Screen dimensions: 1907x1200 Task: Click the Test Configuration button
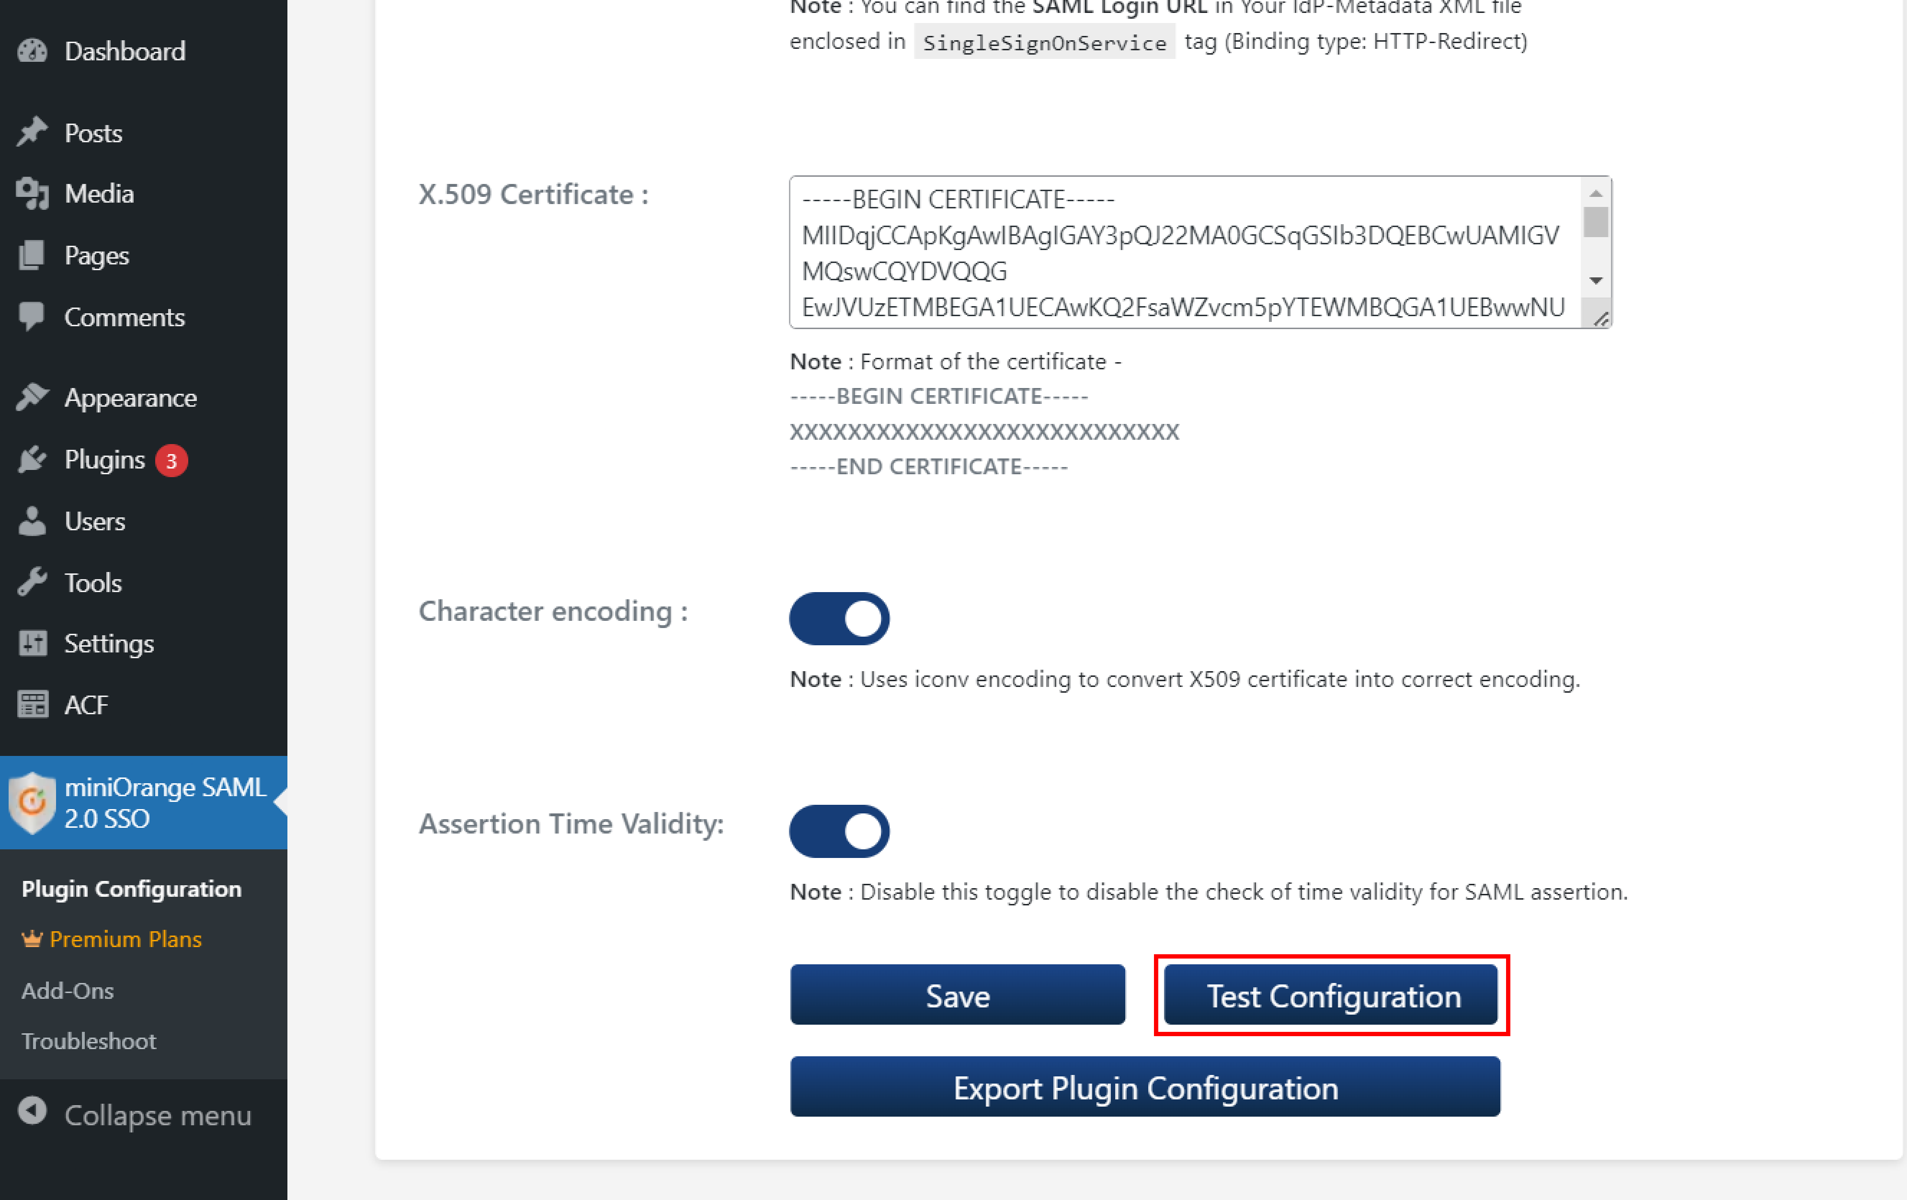coord(1332,994)
